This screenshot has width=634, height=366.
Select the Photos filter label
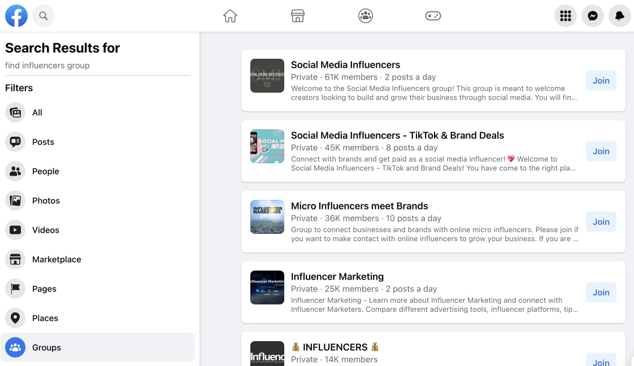click(46, 201)
